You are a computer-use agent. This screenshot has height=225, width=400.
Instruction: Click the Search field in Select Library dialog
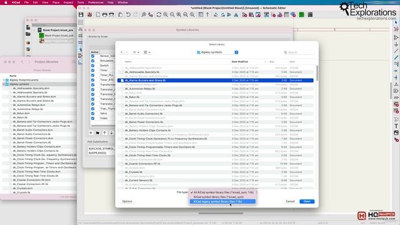click(299, 52)
